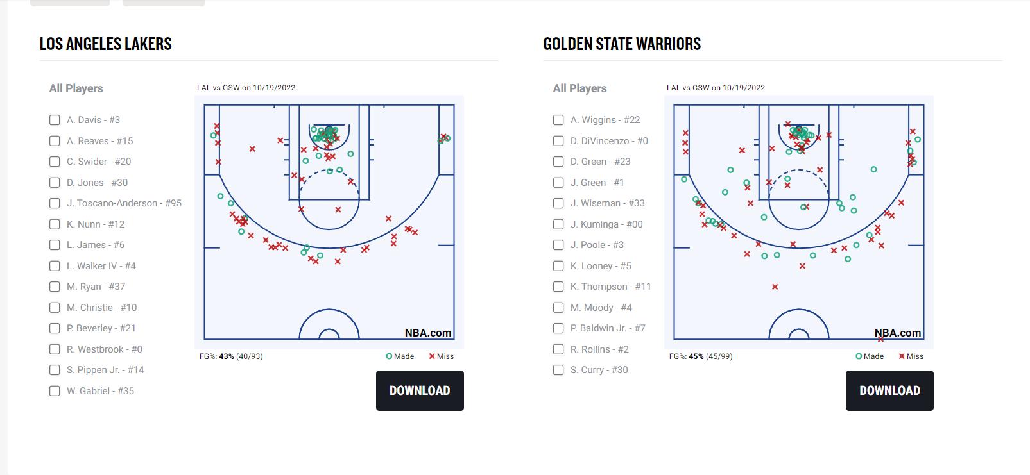Click the NBA.com watermark on Lakers chart

(428, 333)
